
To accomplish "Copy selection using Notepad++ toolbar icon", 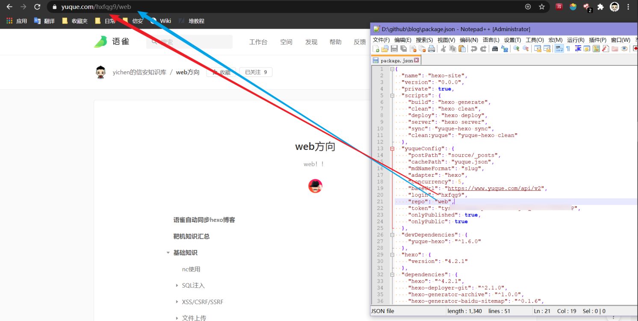I will [452, 49].
